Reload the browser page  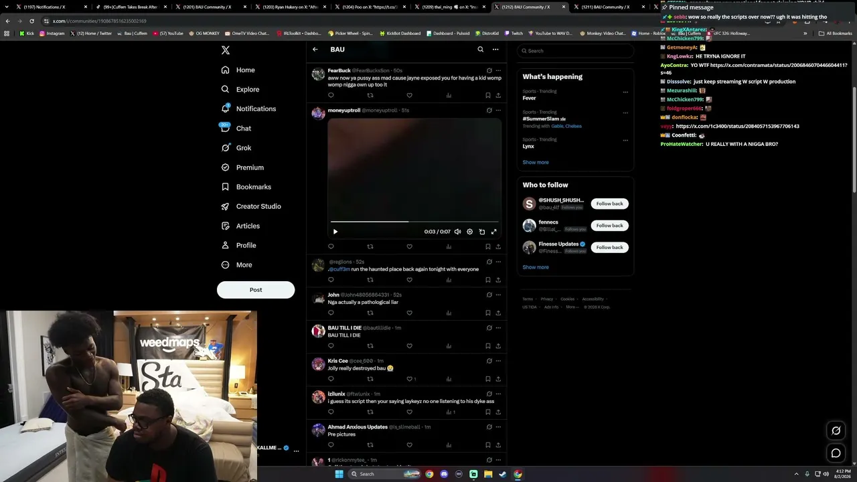tap(31, 21)
